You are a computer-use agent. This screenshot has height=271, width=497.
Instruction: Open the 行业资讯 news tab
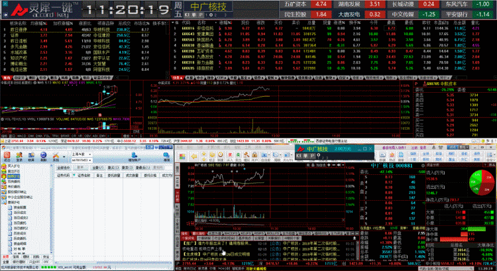click(x=225, y=238)
